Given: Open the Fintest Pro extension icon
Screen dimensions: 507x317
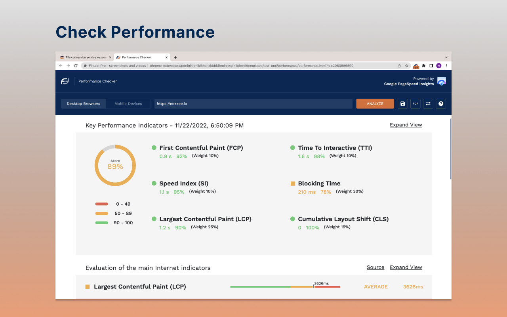Looking at the screenshot, I should (x=416, y=66).
